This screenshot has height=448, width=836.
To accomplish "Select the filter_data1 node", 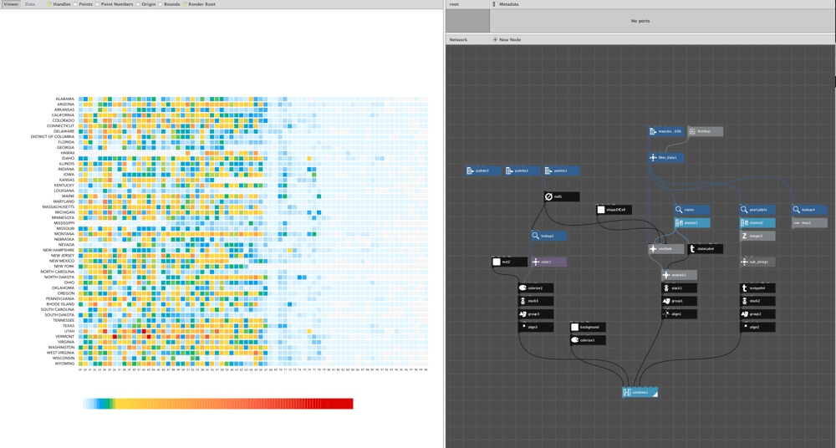I will [x=666, y=158].
